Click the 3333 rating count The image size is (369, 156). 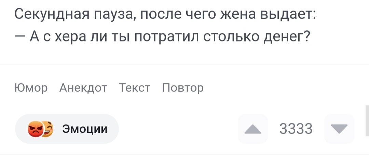coord(296,129)
